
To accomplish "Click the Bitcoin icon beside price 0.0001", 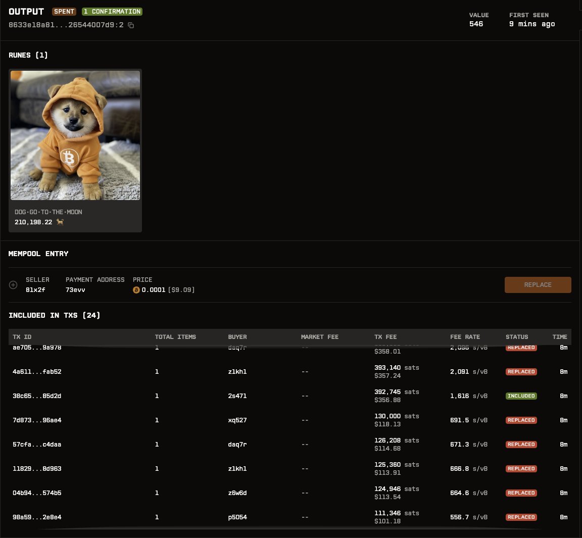I will click(x=136, y=290).
